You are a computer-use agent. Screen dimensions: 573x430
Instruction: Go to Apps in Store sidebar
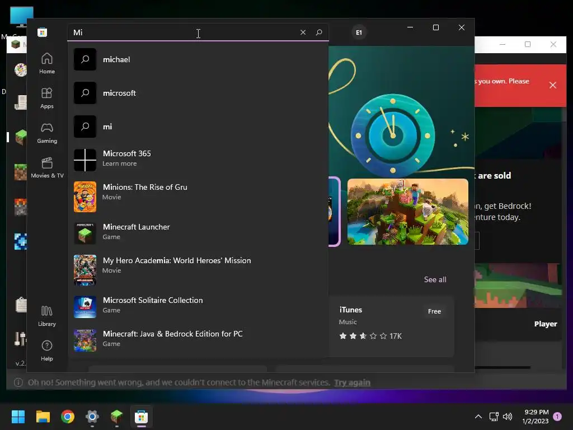point(47,98)
